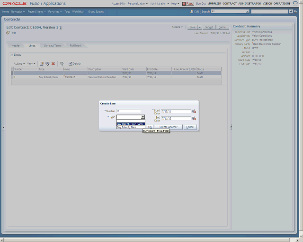Click the horizontal scrollbar right arrow
Screen dimensions: 303x242
297,240
